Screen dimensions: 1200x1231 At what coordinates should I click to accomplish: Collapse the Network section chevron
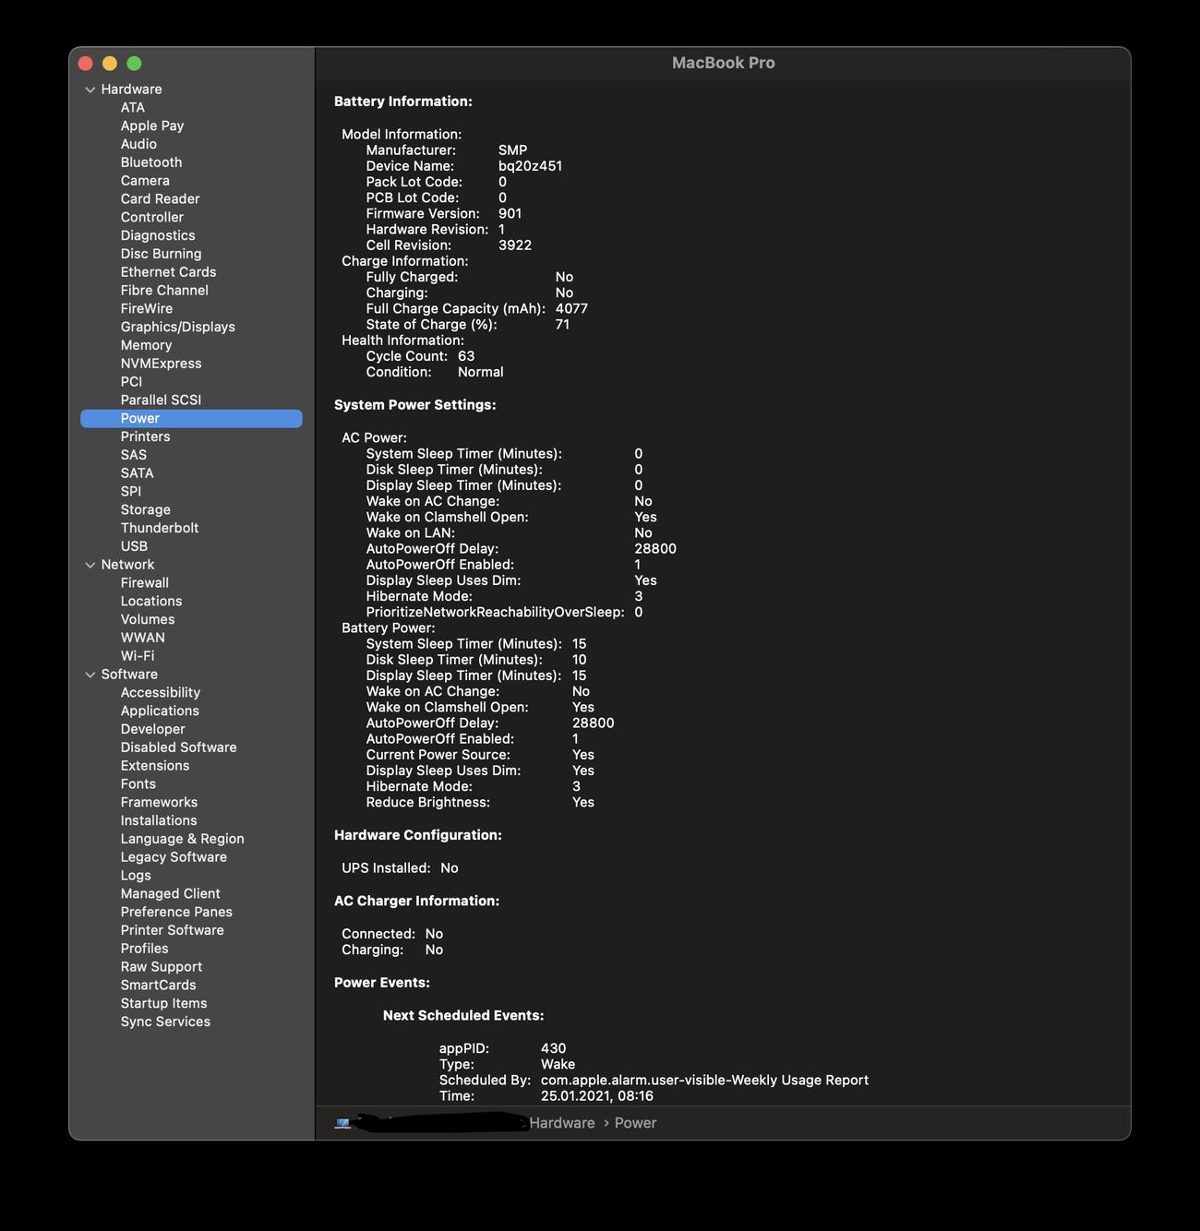[90, 565]
